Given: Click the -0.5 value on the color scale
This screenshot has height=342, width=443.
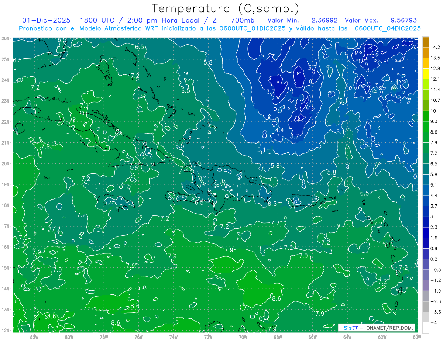Looking at the screenshot, I should tap(435, 270).
